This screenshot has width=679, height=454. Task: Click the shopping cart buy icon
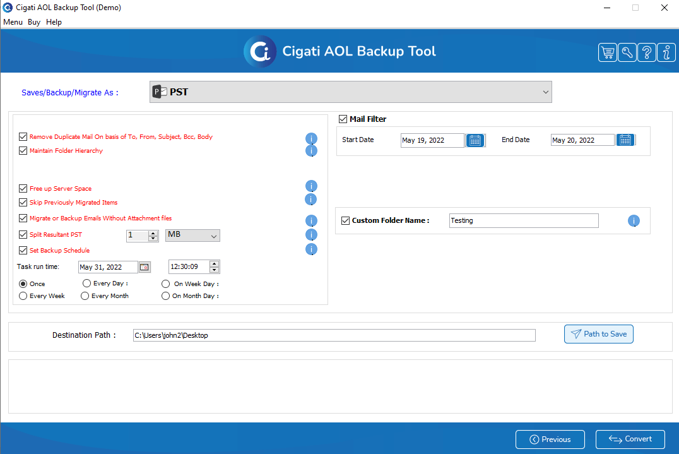point(608,53)
